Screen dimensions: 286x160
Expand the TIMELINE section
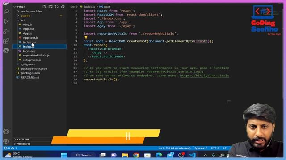click(24, 144)
